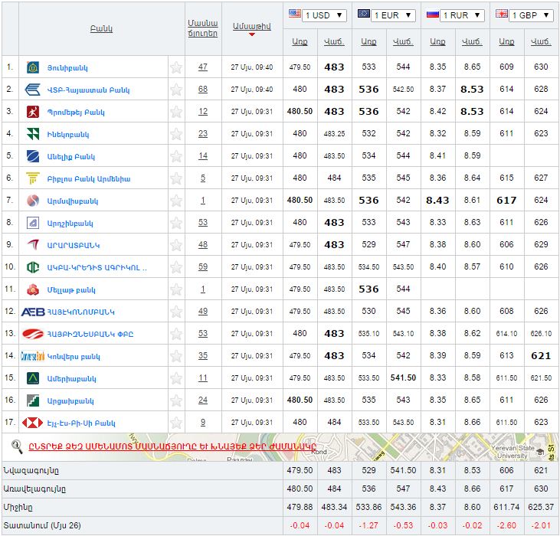Click the Unibank logo icon
Viewport: 560px width, 536px height.
(x=33, y=67)
